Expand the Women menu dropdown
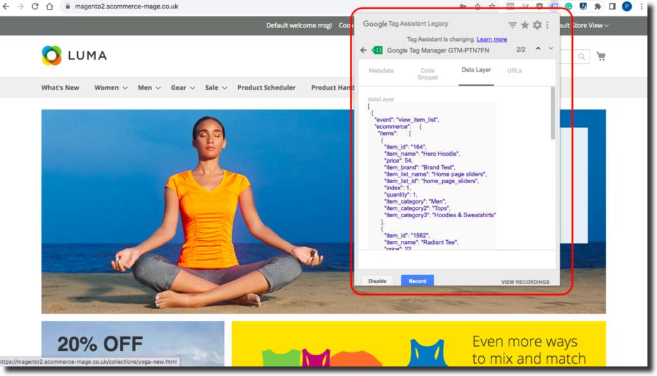 tap(111, 88)
